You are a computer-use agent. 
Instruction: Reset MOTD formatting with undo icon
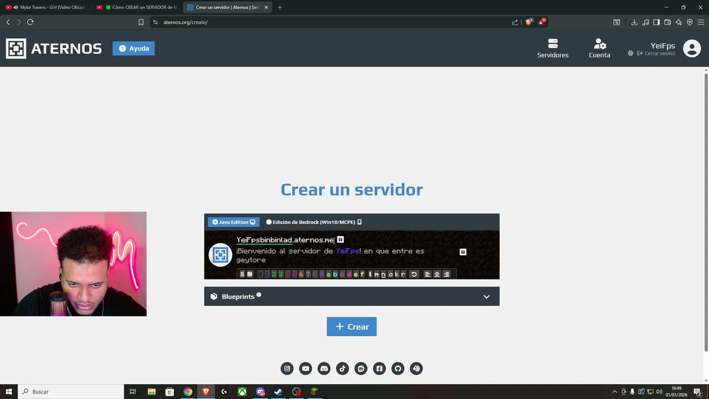(x=414, y=274)
